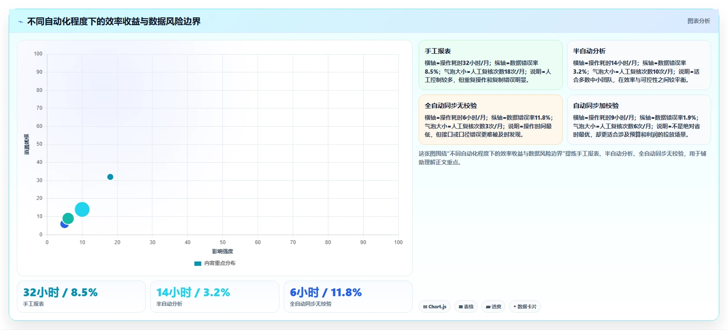Viewport: 728px width, 330px height.
Task: Click the 半自动分析 label under 14小时
Action: click(169, 304)
